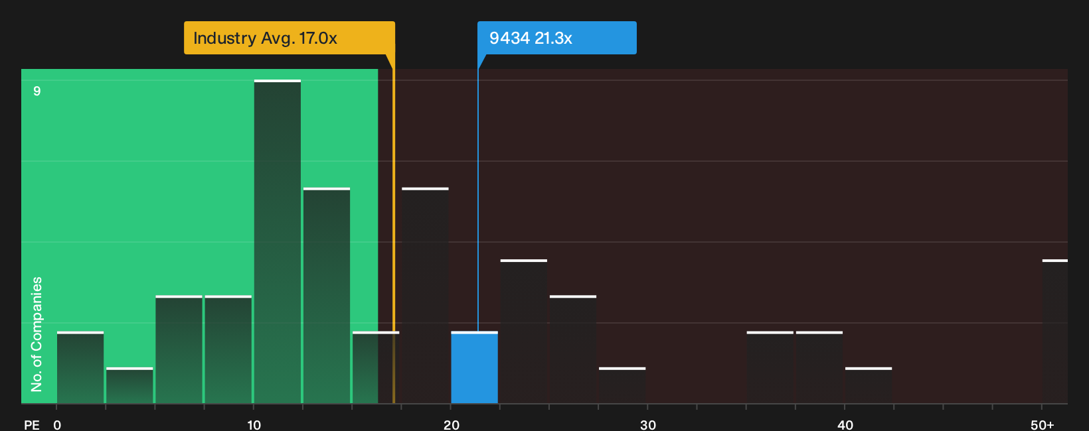The height and width of the screenshot is (431, 1089).
Task: Click the 'No. of Companies' axis label
Action: (x=37, y=334)
